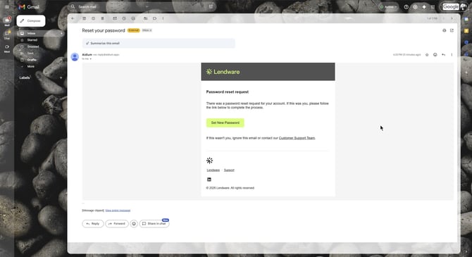This screenshot has width=472, height=257.
Task: Open the Starred folder
Action: tap(32, 40)
